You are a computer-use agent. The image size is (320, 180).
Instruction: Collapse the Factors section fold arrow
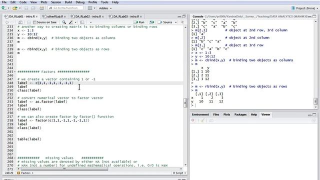pyautogui.click(x=15, y=72)
